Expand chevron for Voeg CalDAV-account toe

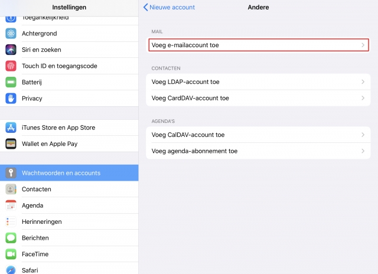363,135
